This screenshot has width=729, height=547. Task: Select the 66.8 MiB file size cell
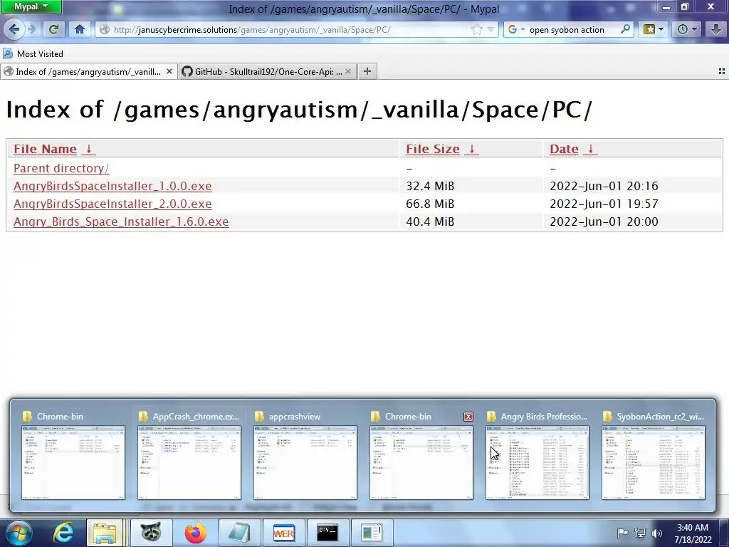click(430, 204)
